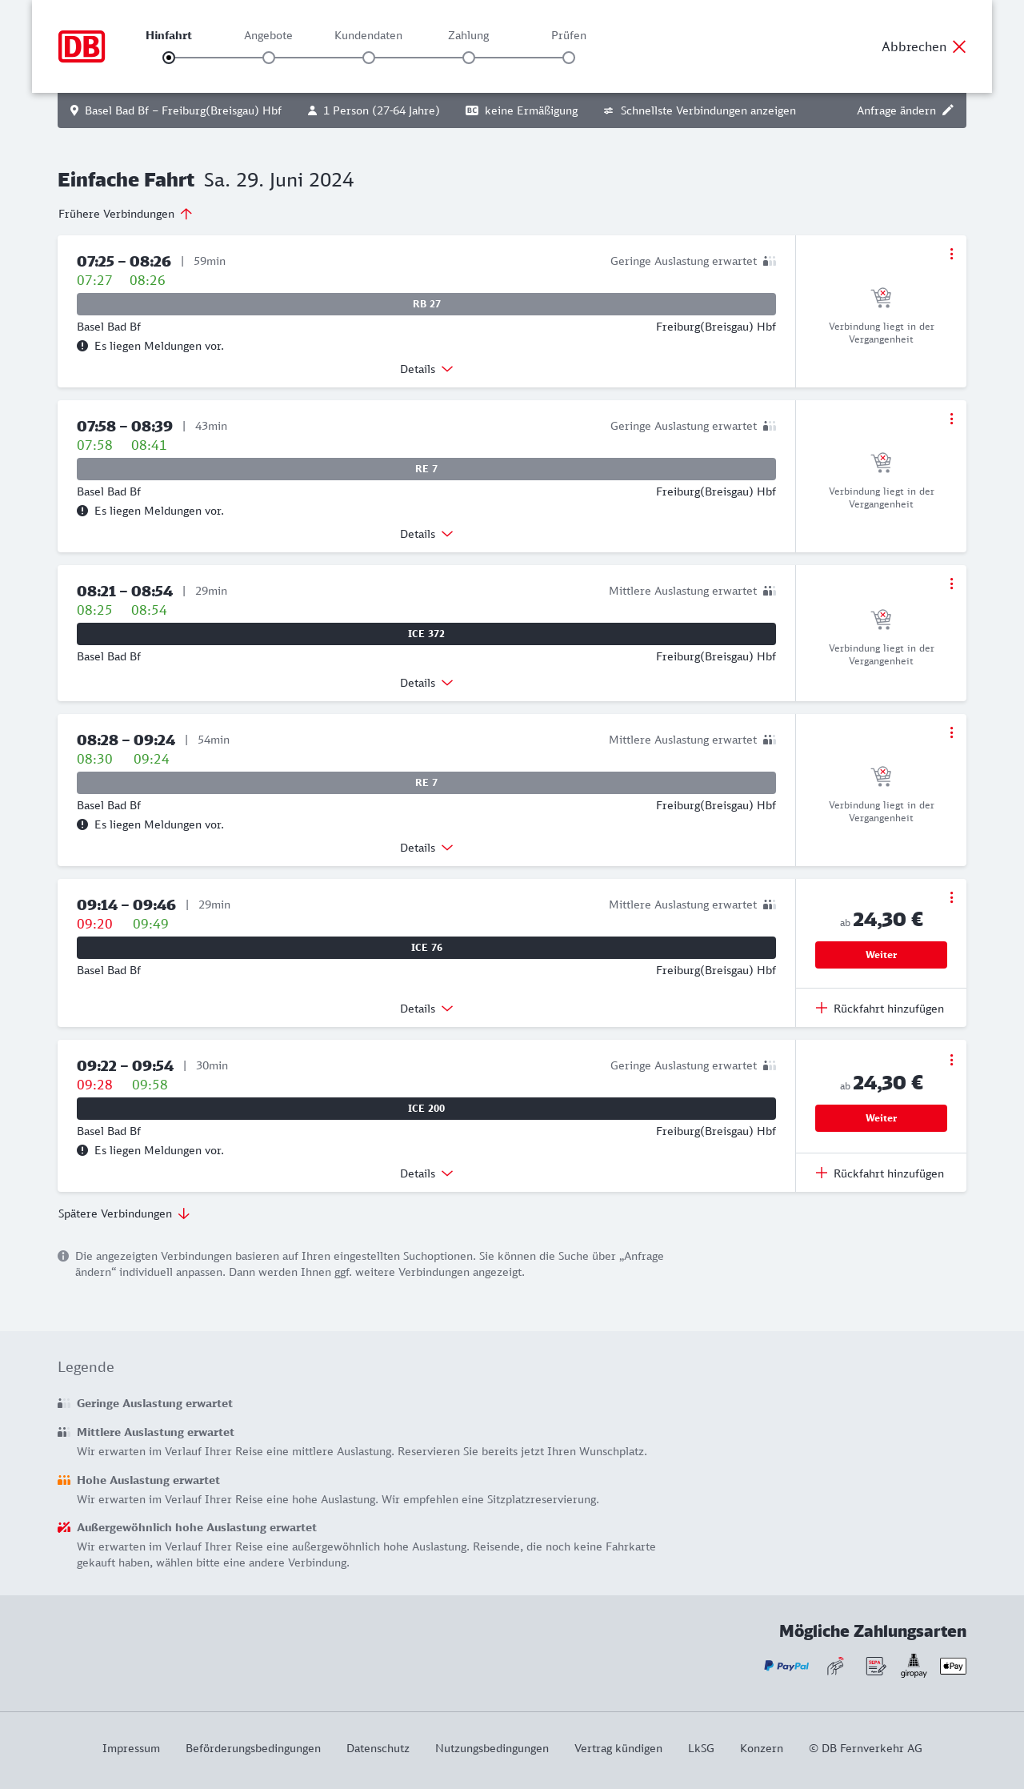Click the pencil icon beside Anfrage ändern
Screen dimensions: 1024x1789
pos(948,110)
